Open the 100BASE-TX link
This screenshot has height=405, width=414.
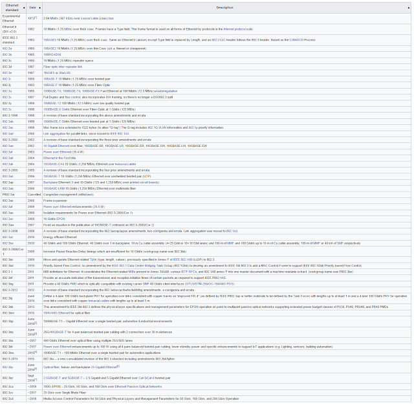point(52,91)
